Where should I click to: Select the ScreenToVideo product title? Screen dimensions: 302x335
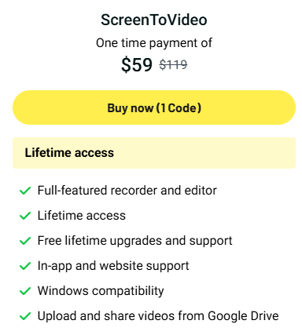tap(154, 20)
